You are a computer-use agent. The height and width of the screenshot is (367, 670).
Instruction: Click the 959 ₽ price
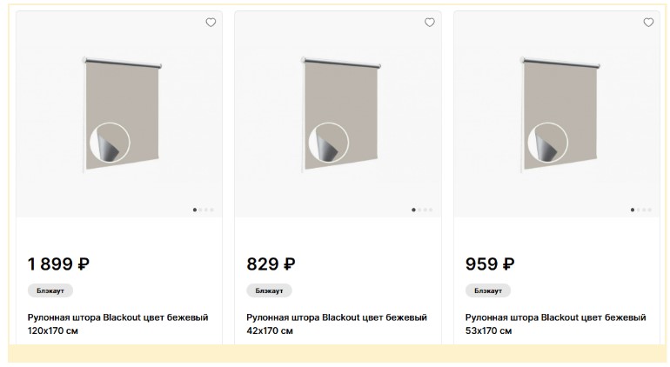click(490, 264)
